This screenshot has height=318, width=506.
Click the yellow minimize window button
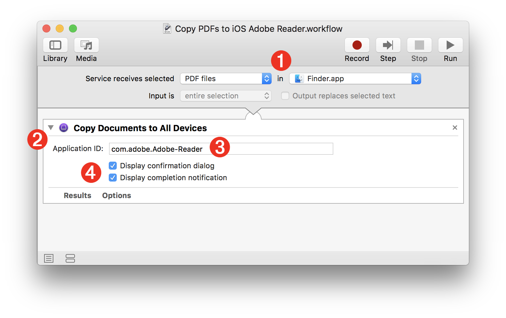60,28
